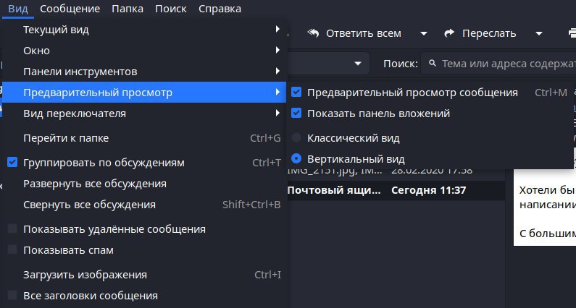Expand Вид переключателя submenu
576x308 pixels.
(144, 114)
